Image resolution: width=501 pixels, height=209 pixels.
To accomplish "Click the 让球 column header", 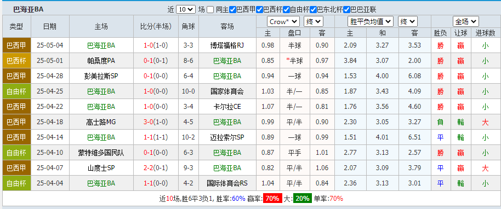I will tap(460, 33).
